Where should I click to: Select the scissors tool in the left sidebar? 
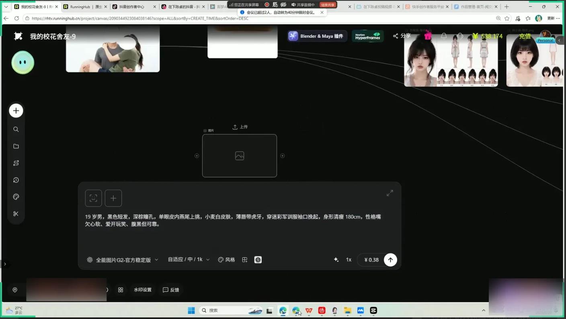coord(16,213)
